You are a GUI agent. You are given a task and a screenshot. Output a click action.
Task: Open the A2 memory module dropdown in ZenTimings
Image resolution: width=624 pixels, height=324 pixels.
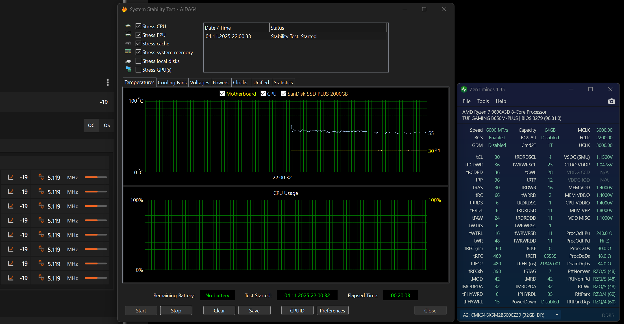click(510, 315)
